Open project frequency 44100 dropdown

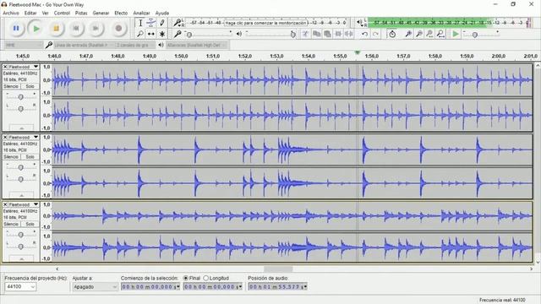click(x=20, y=287)
